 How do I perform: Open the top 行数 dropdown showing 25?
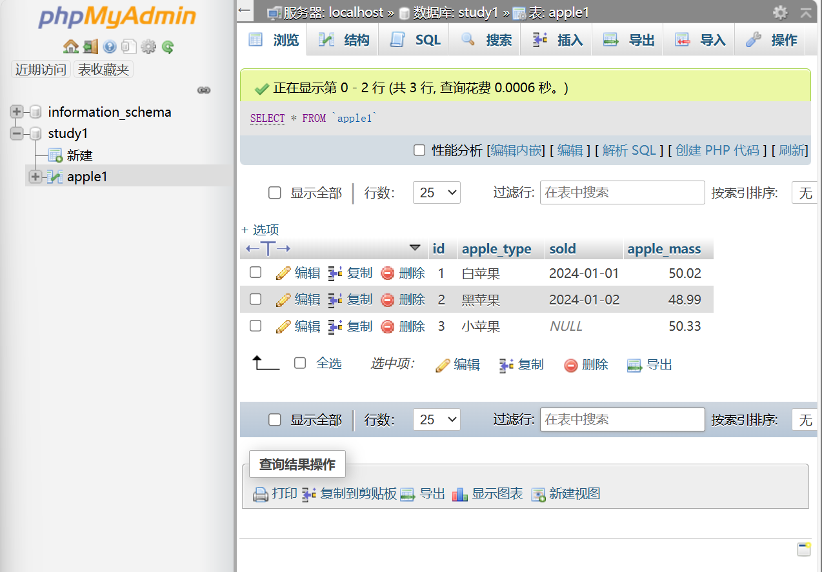(437, 192)
